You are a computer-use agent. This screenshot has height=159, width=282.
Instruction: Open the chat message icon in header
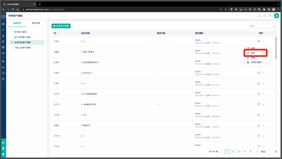(x=265, y=16)
